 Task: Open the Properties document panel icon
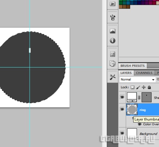click(112, 54)
